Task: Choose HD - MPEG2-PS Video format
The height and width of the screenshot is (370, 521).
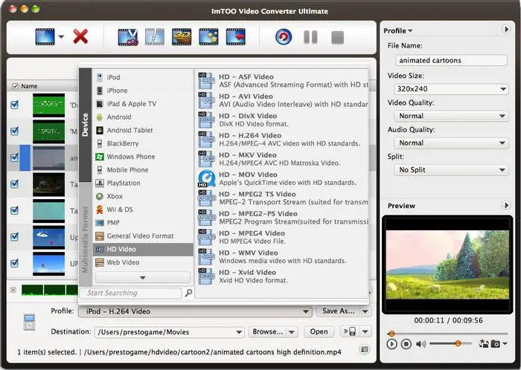Action: pyautogui.click(x=283, y=218)
